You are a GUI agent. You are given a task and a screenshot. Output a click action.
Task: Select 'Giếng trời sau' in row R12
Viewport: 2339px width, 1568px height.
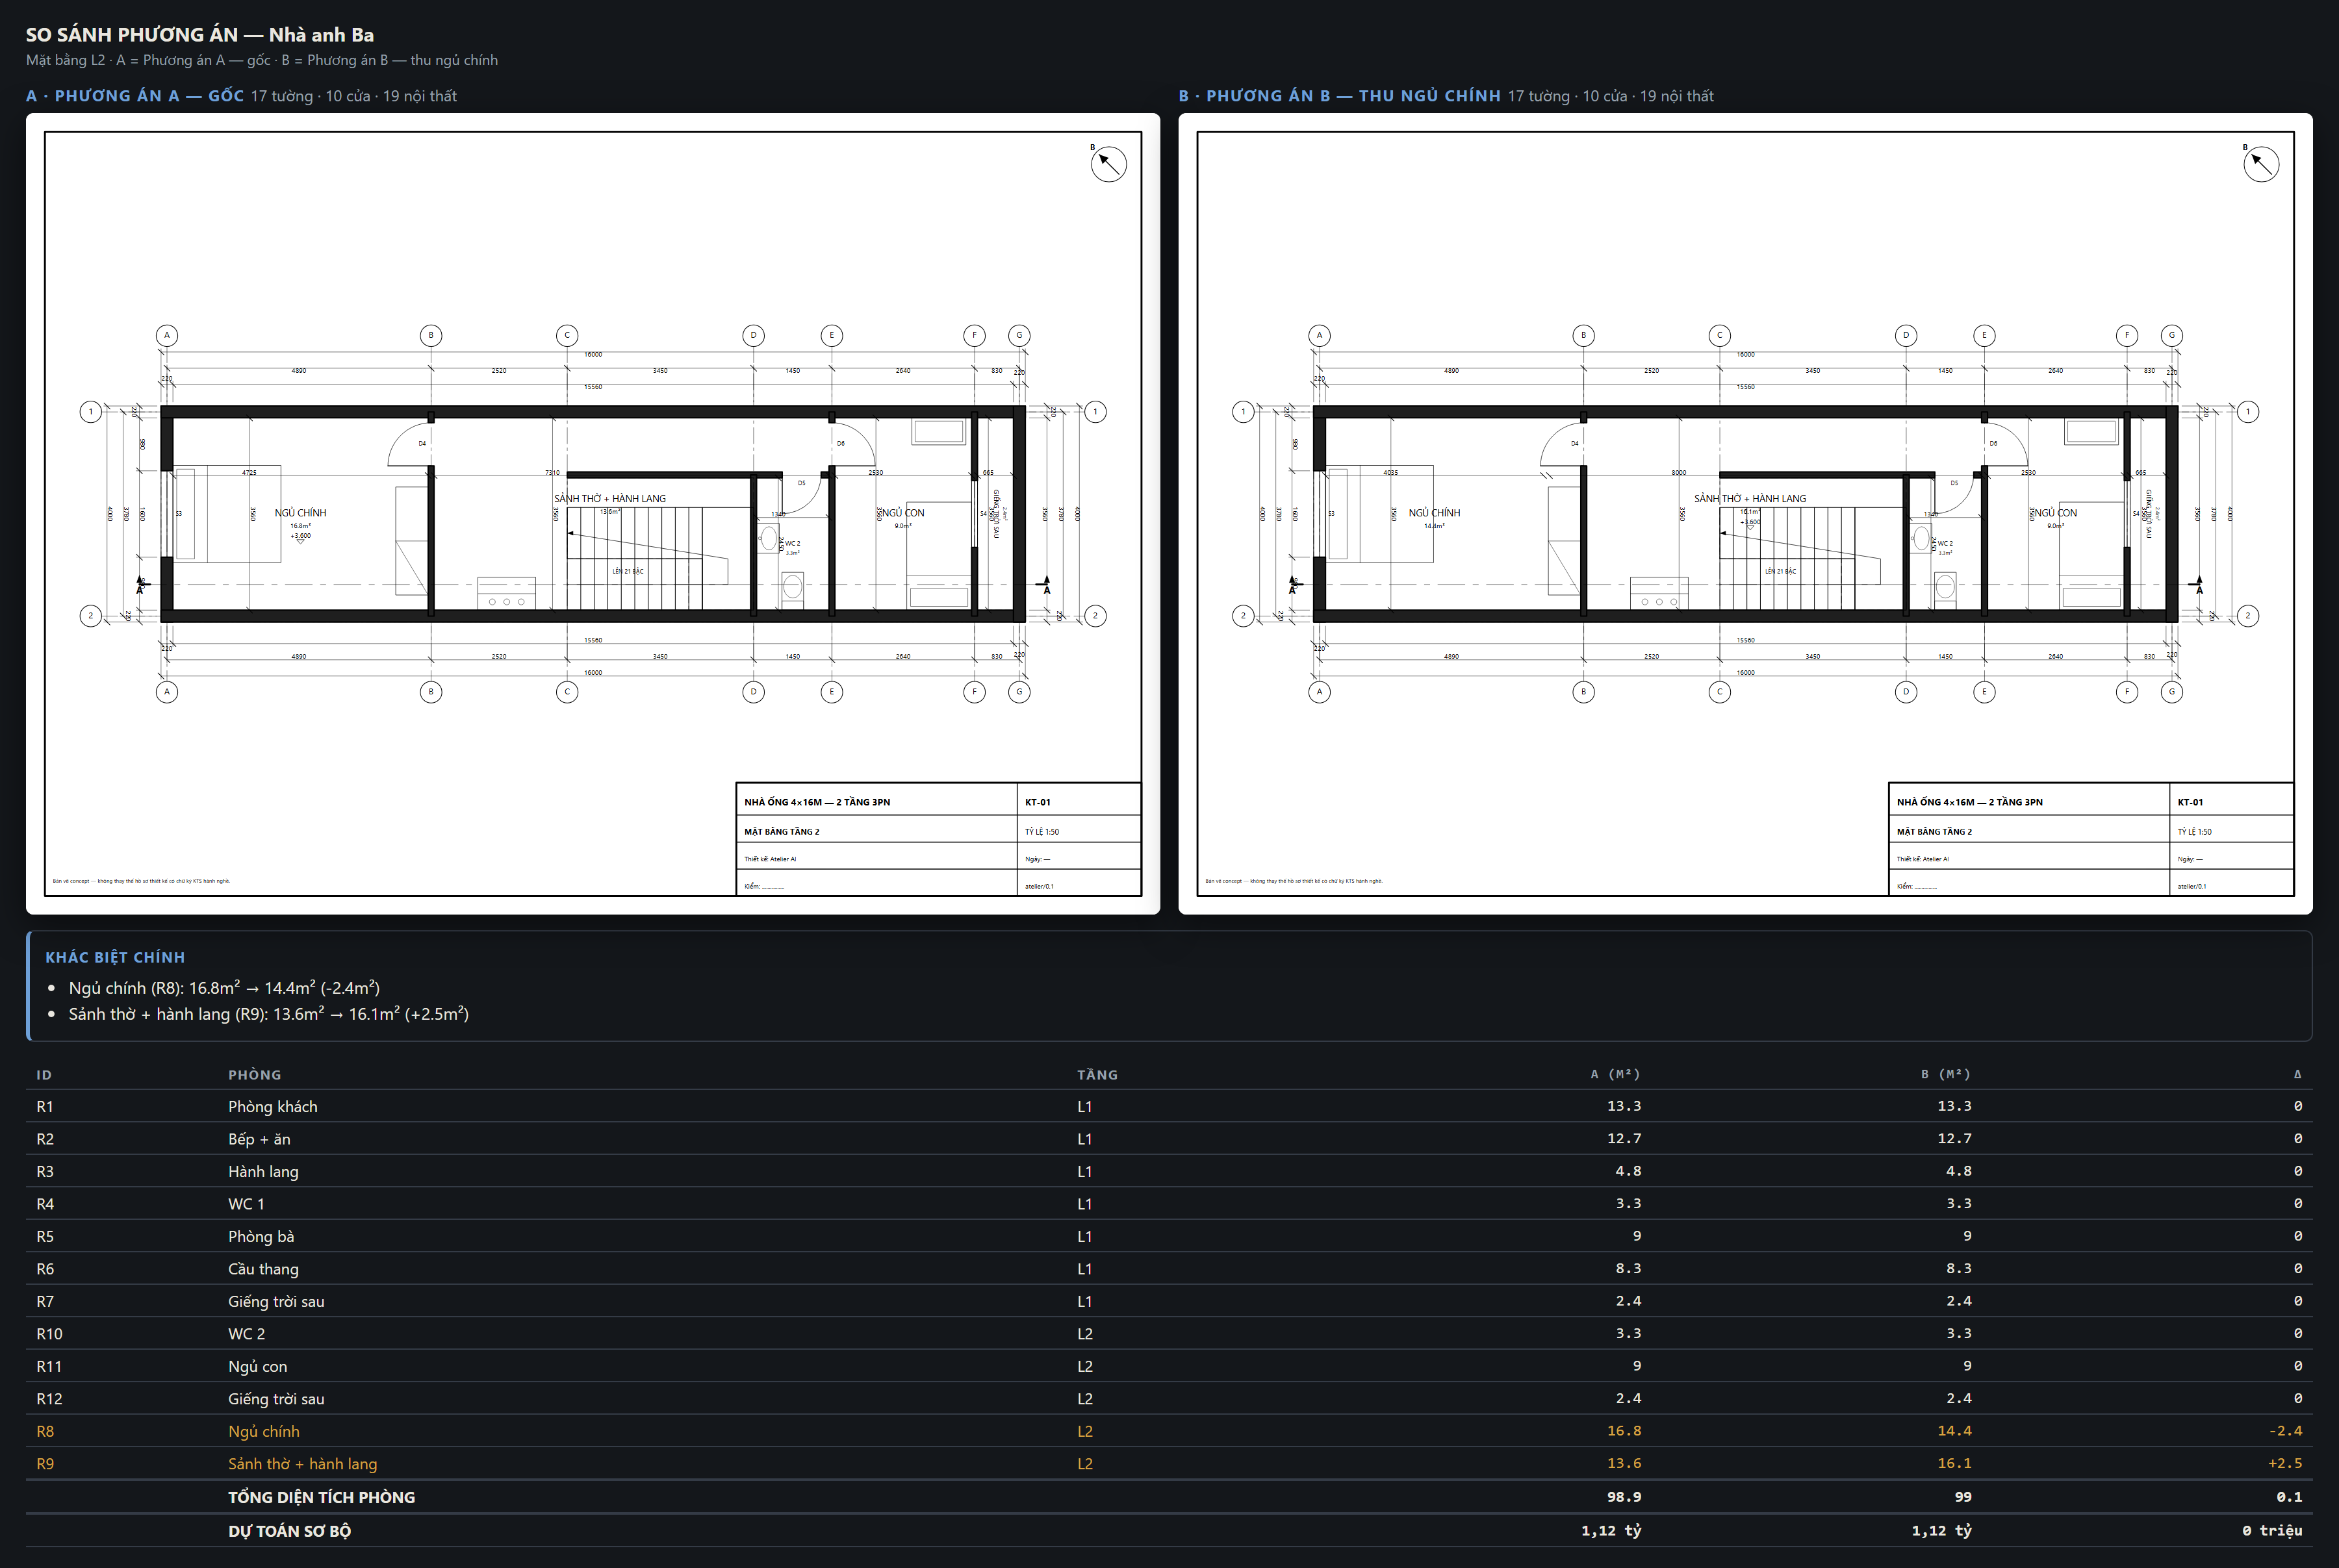click(276, 1399)
